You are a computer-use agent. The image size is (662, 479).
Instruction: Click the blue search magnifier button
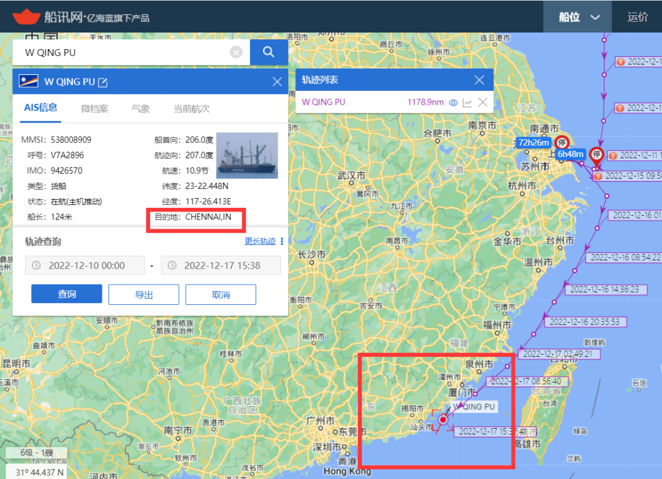[x=268, y=52]
